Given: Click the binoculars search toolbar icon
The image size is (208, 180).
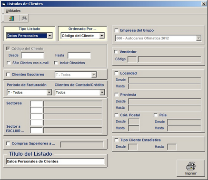Looking at the screenshot, I should pyautogui.click(x=24, y=19).
